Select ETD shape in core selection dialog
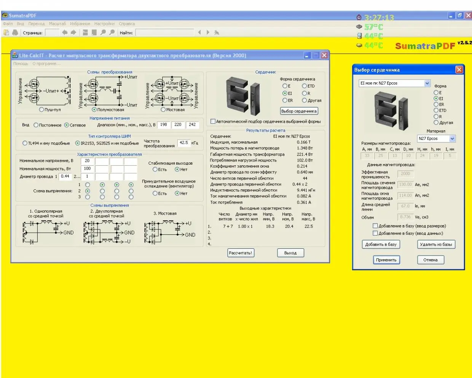472x378 pixels. click(x=436, y=111)
